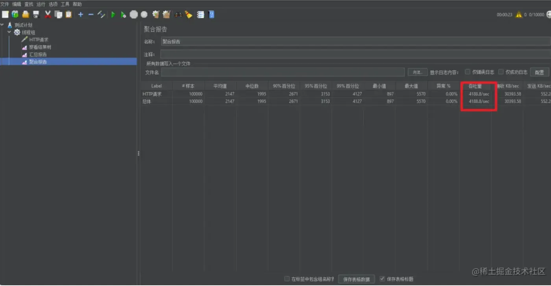Open the 文件 menu

coord(4,4)
